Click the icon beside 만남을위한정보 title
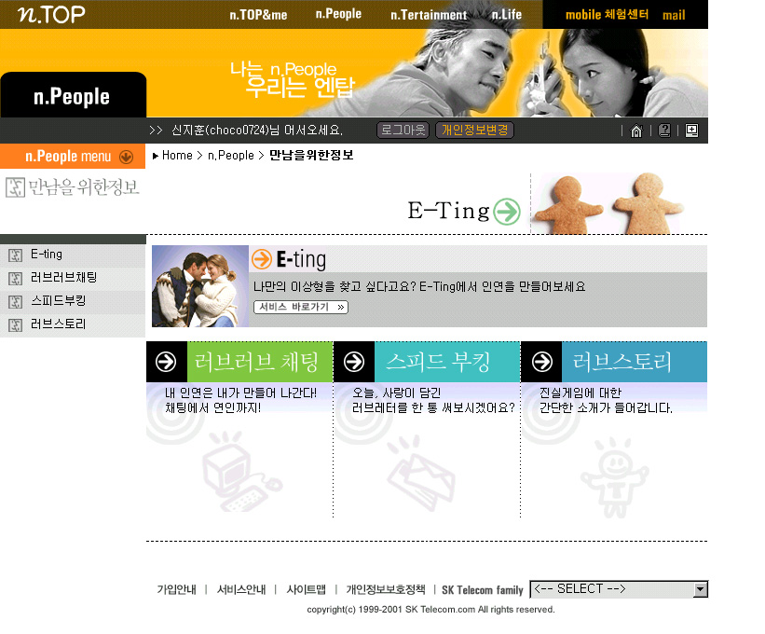 pos(15,187)
